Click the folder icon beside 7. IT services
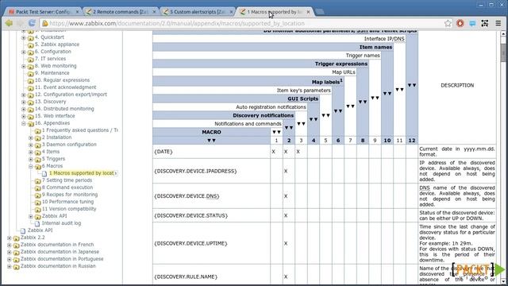This screenshot has height=286, width=508. coord(30,60)
